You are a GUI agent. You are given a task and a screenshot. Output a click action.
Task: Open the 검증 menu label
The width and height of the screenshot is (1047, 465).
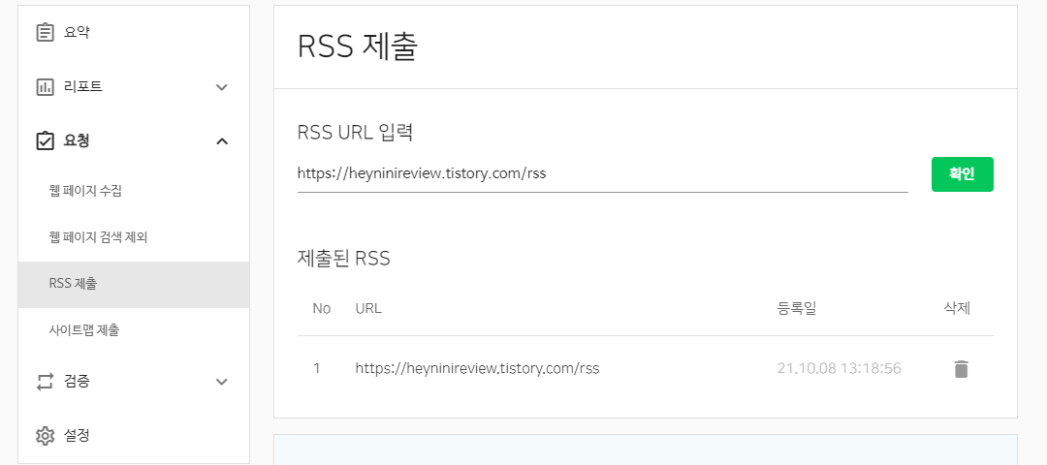(77, 382)
